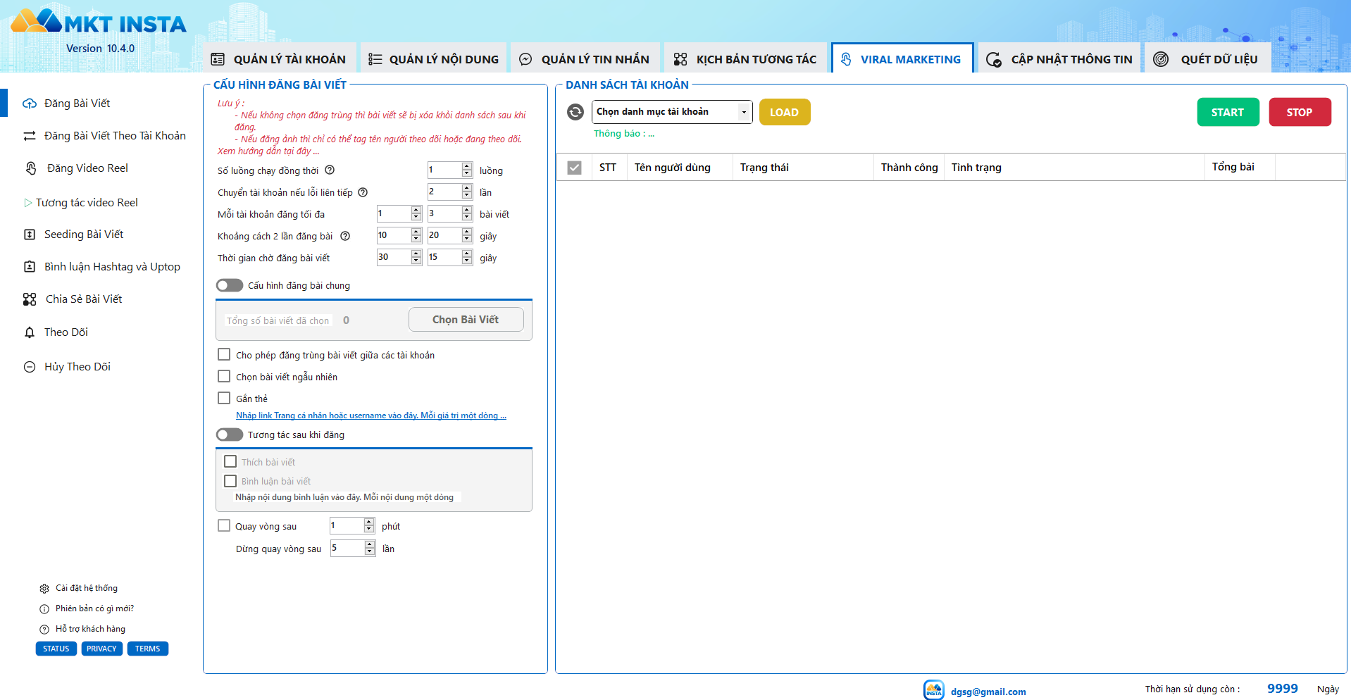This screenshot has width=1351, height=700.
Task: Increase Khoảng cách minimum value 10
Action: tap(416, 232)
